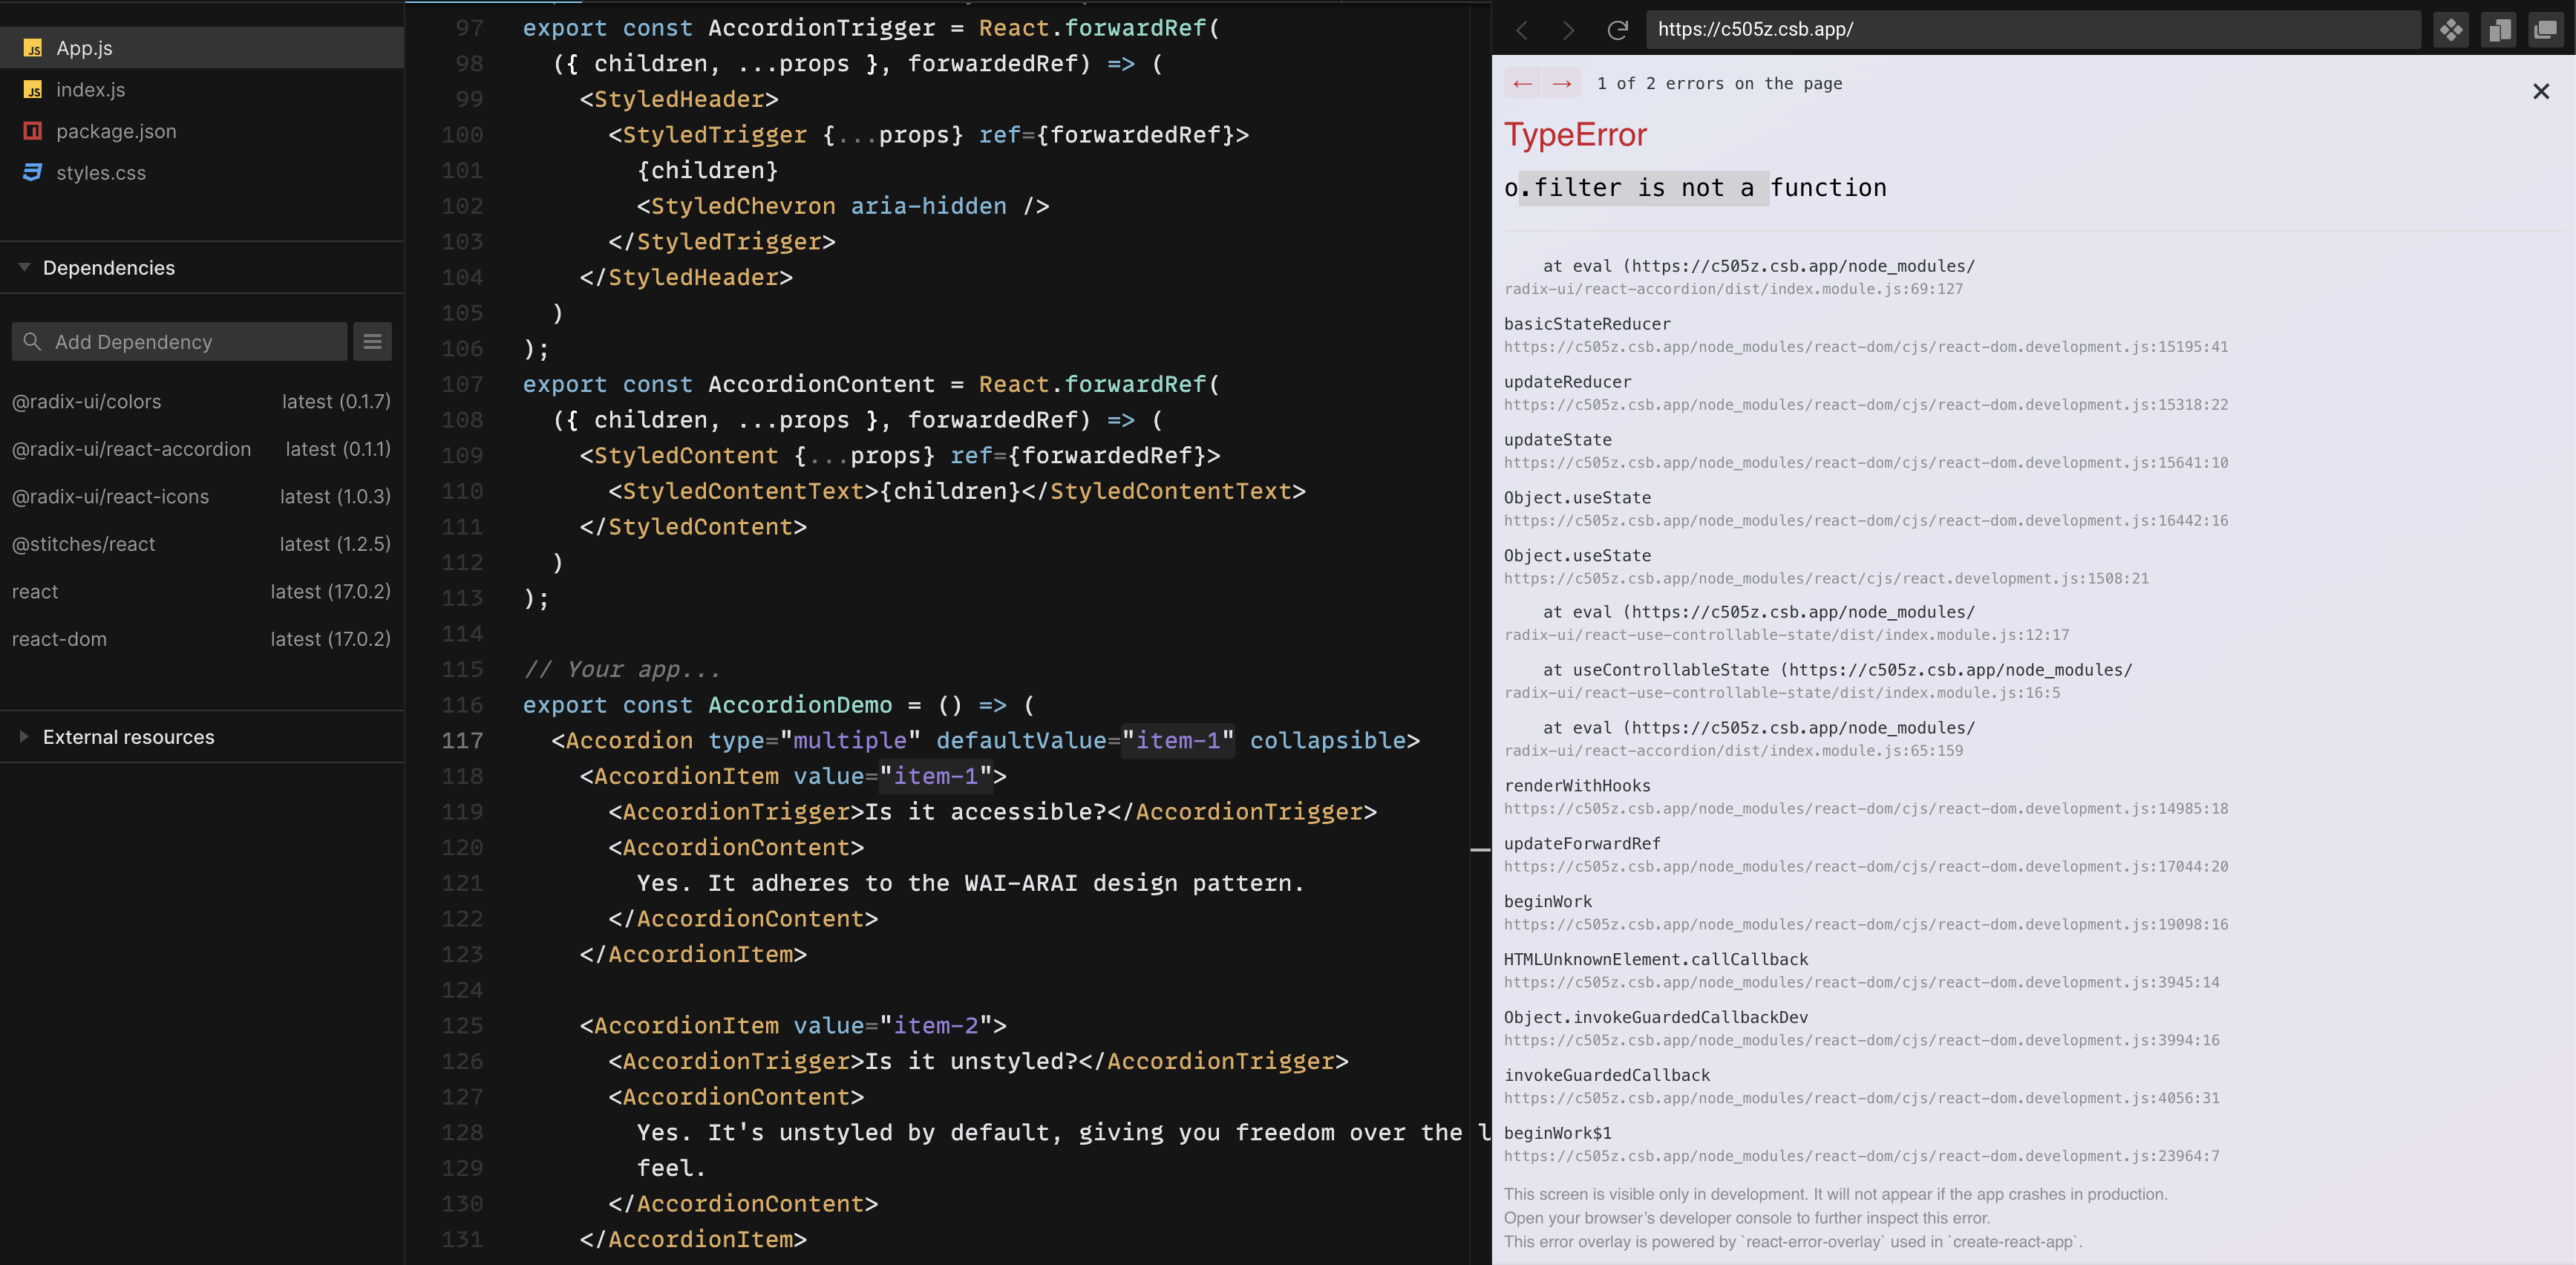Image resolution: width=2576 pixels, height=1265 pixels.
Task: Click the Add Dependency search field
Action: [180, 341]
